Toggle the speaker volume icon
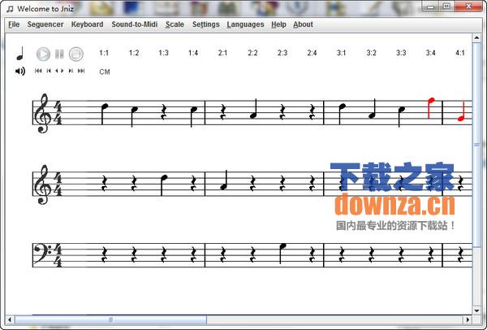The height and width of the screenshot is (330, 487). click(20, 72)
